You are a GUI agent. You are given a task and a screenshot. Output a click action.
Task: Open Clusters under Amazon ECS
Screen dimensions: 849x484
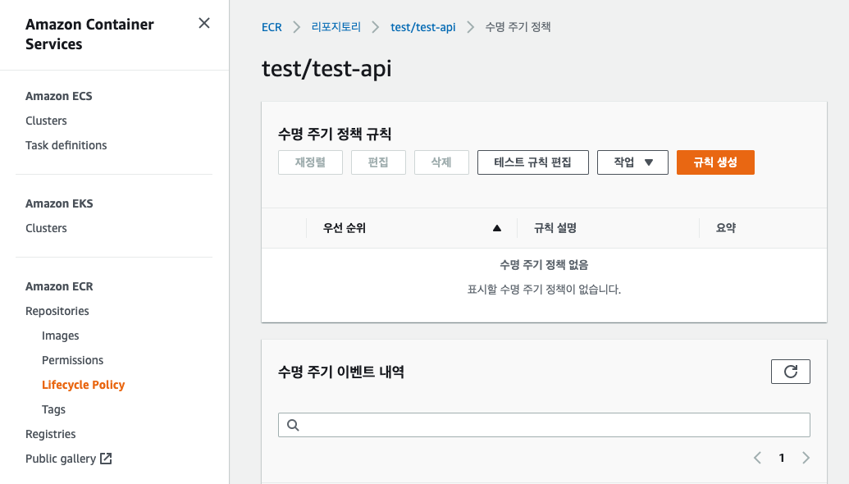pos(46,121)
